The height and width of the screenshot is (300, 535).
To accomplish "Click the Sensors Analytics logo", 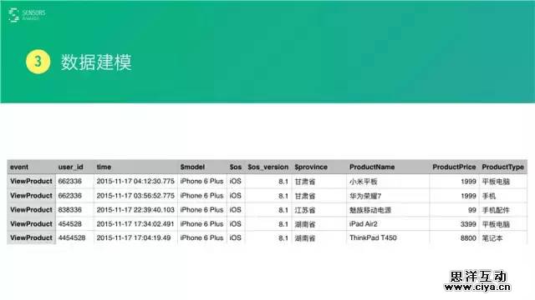I will (27, 15).
